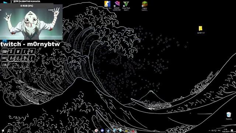
Task: Open the network status tray icon
Action: click(215, 130)
